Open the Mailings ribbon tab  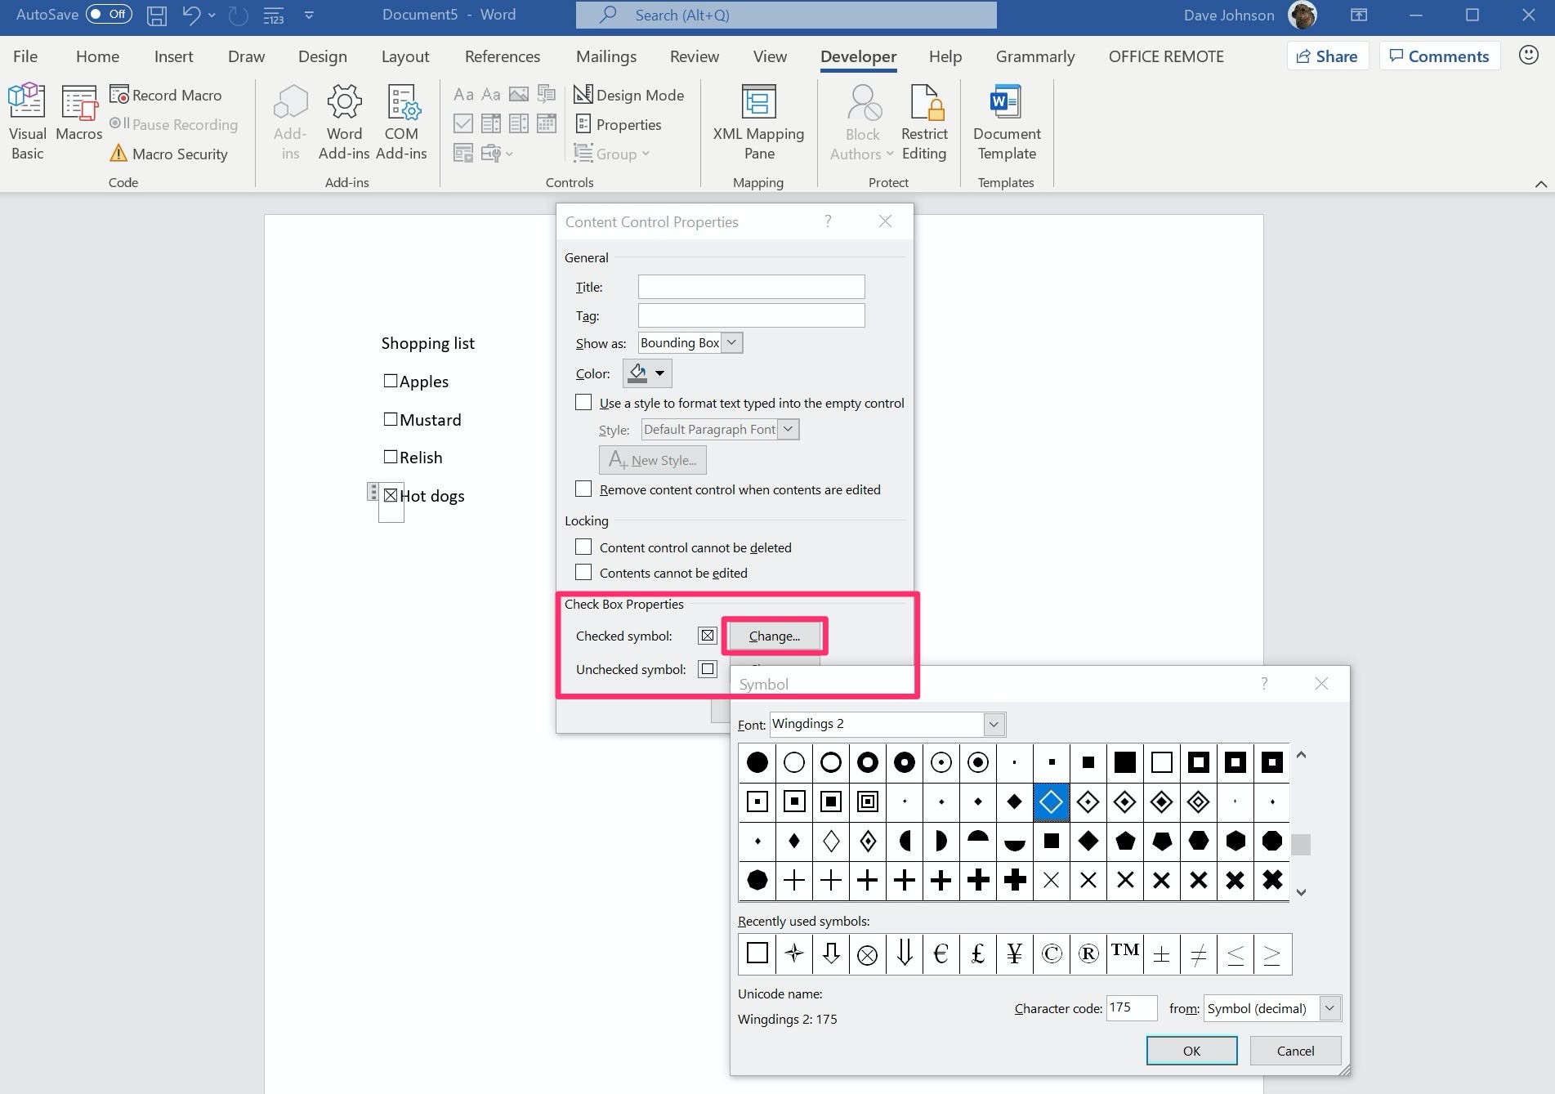[605, 56]
